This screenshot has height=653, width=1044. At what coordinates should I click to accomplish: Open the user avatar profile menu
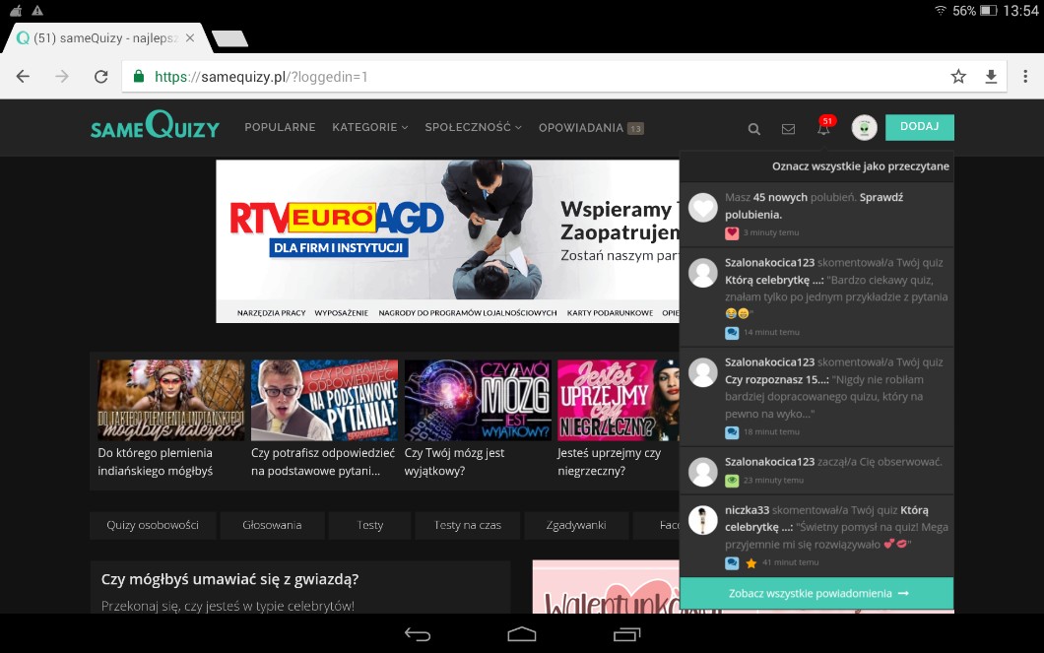click(864, 128)
